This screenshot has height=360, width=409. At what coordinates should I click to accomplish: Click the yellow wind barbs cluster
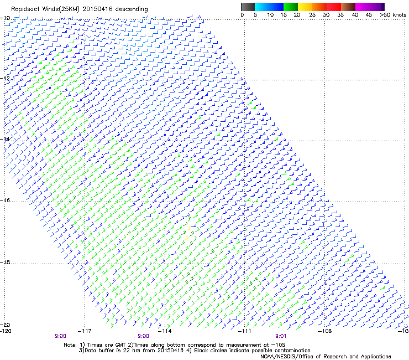pos(189,232)
